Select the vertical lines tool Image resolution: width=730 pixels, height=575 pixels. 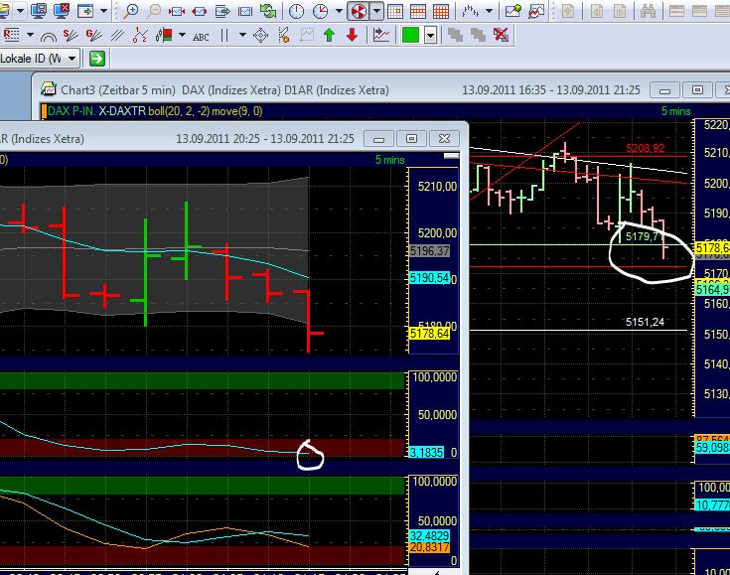click(x=224, y=35)
